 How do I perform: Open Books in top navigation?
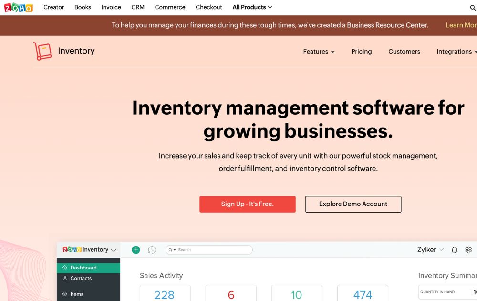coord(83,7)
